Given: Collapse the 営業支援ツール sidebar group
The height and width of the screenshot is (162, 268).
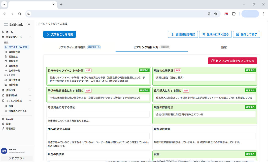Looking at the screenshot, I should (x=30, y=37).
